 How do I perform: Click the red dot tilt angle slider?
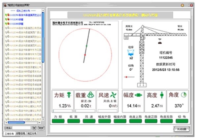click(126, 77)
